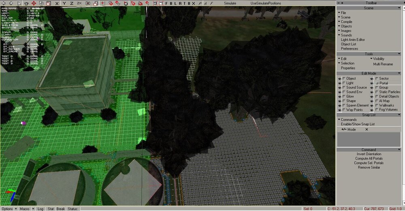
Task: Expand the File menu dropdown
Action: point(342,13)
